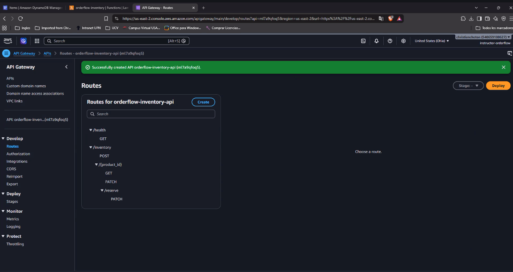
Task: Open the Brave Wallet icon
Action: click(x=487, y=18)
